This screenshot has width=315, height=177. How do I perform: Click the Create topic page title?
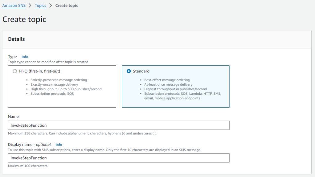tap(24, 19)
